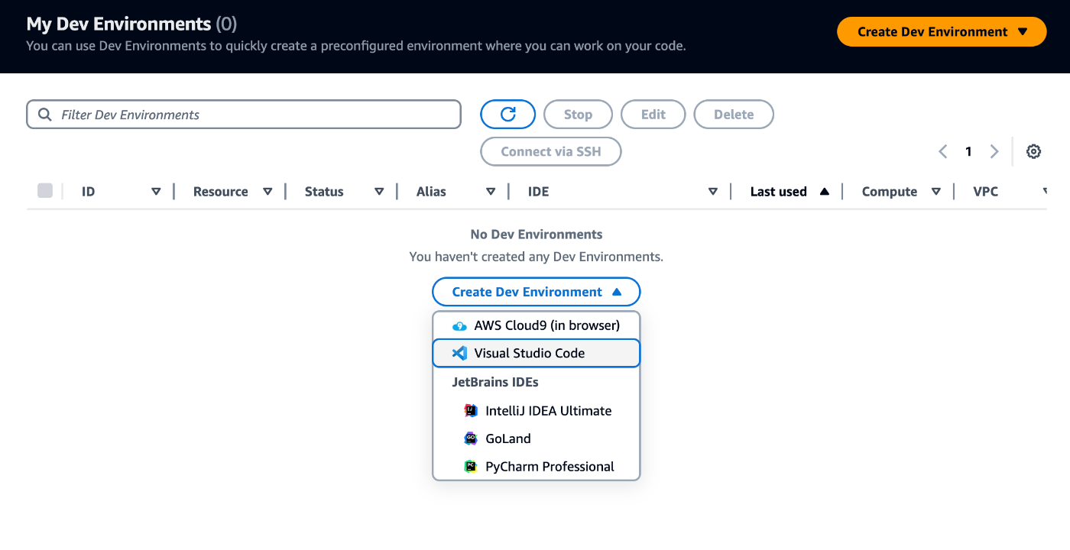Click the Edit button
Viewport: 1070px width, 550px height.
coord(653,115)
